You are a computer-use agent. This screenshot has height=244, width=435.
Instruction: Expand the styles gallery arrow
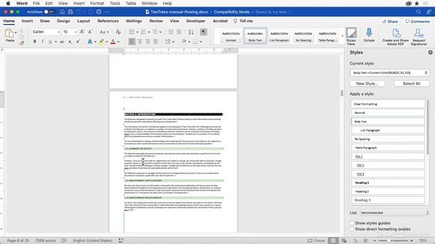[343, 36]
